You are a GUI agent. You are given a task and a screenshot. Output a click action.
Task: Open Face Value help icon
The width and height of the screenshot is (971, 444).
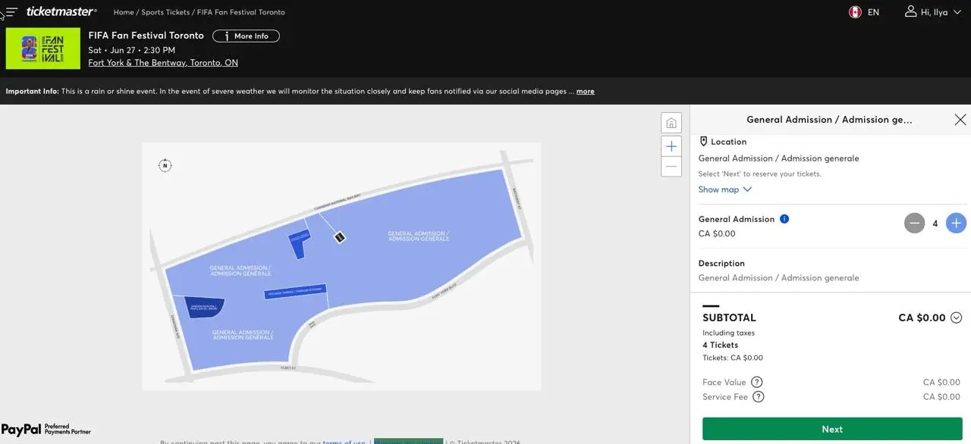click(756, 382)
